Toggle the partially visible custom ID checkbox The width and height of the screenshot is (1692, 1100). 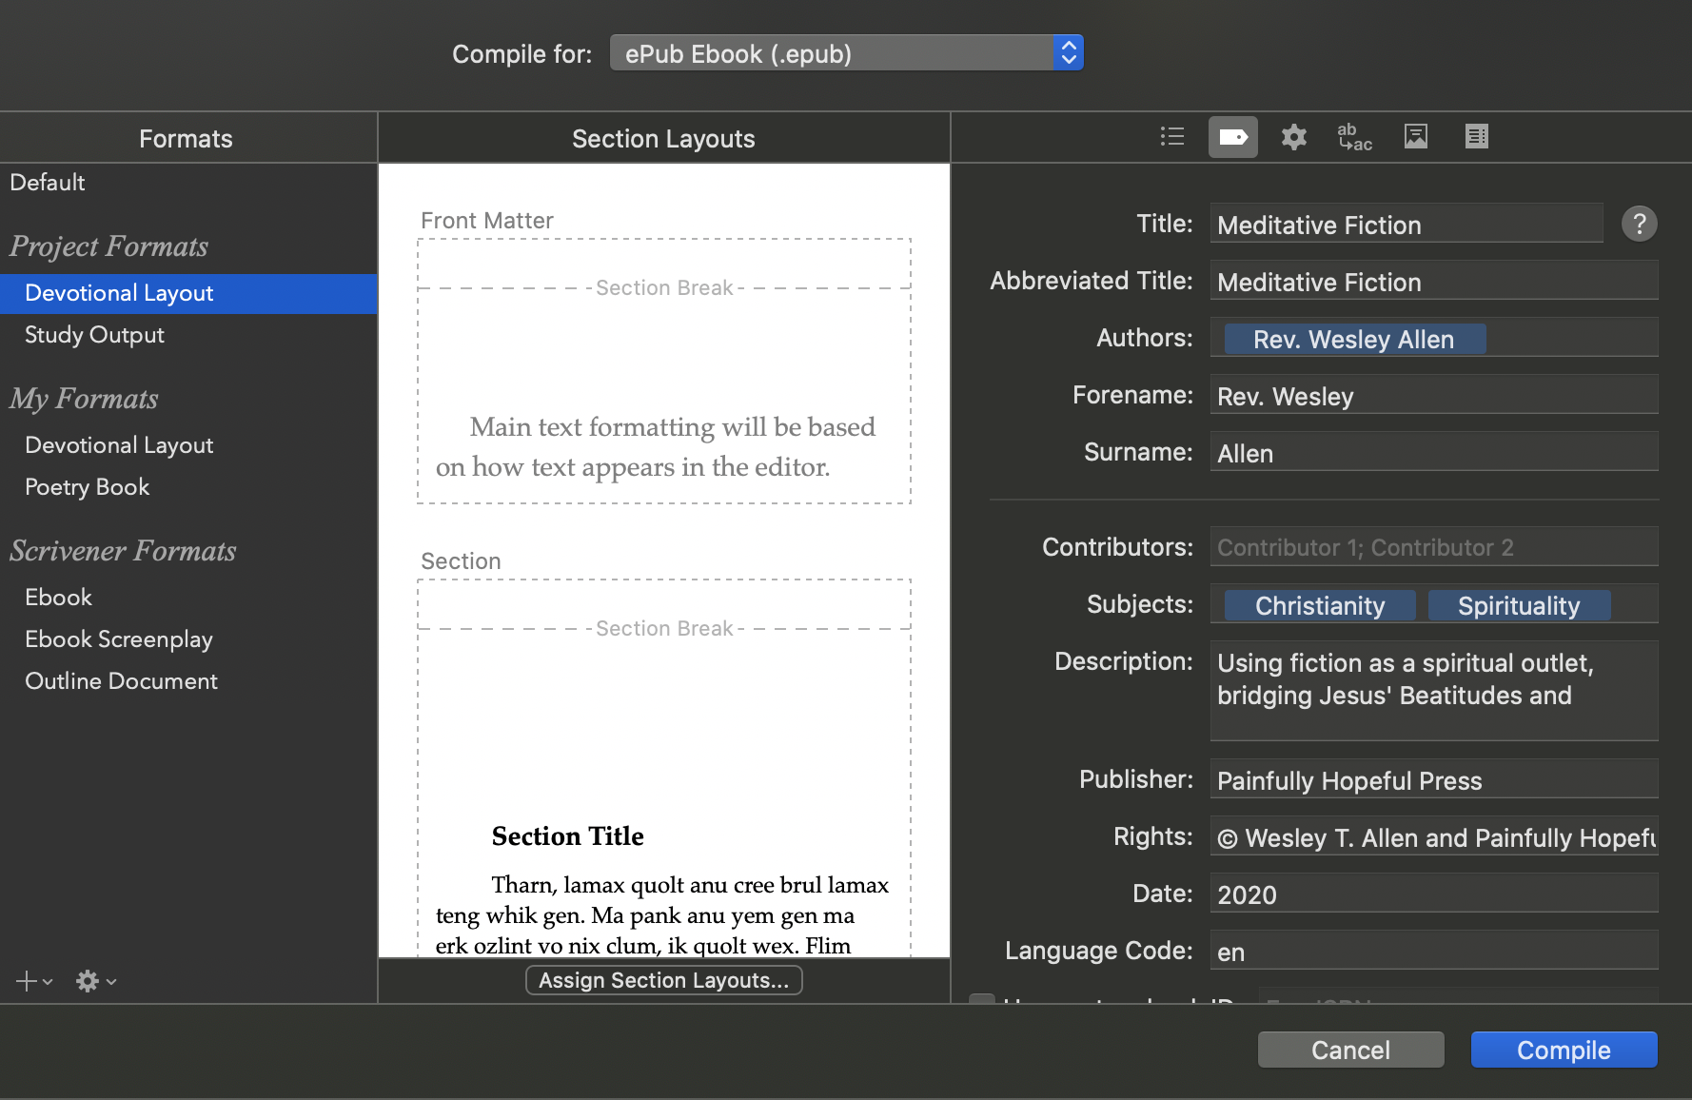tap(981, 999)
